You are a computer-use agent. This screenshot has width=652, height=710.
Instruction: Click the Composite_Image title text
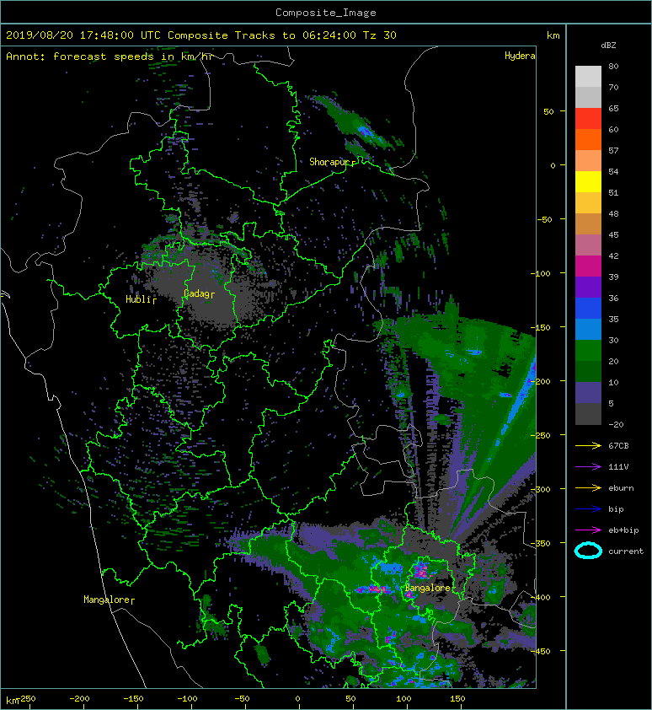tap(326, 13)
